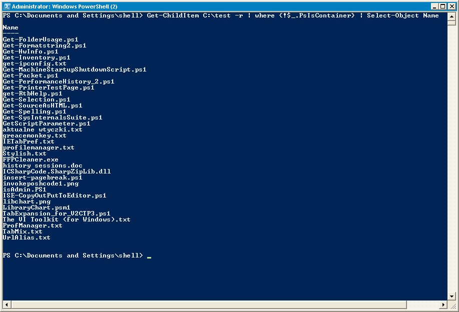Click the horizontal scrollbar right arrow
Screen dimensions: 459x312
coord(443,304)
